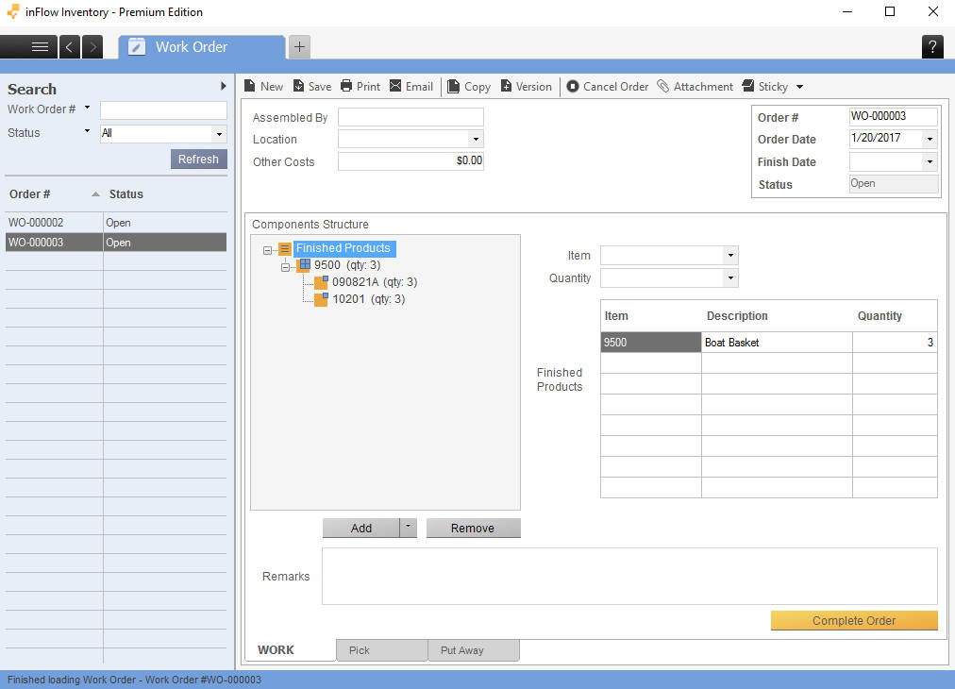Expand the Status filter dropdown

pos(219,134)
